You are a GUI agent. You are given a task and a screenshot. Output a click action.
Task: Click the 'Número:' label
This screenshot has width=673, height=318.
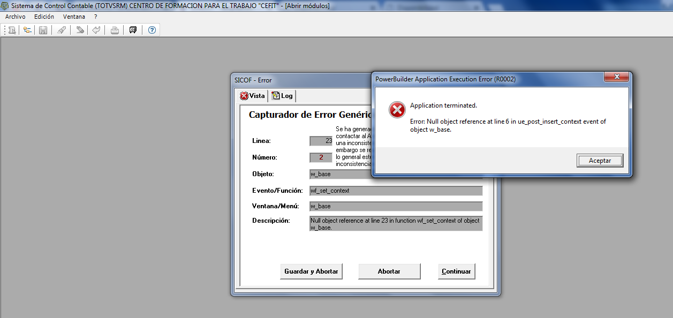pyautogui.click(x=265, y=157)
